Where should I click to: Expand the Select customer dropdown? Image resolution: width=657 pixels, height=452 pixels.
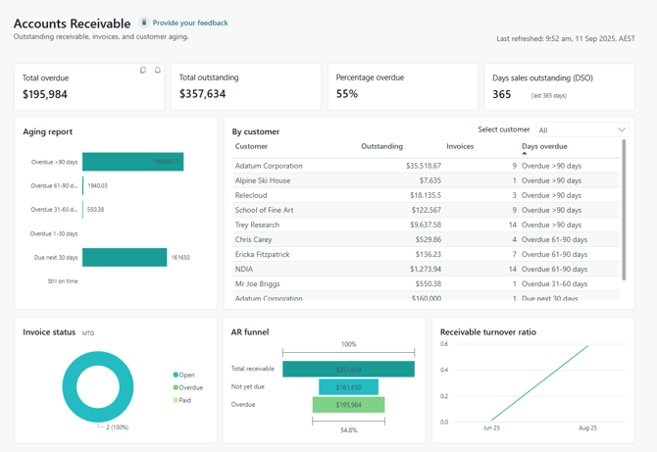point(581,129)
